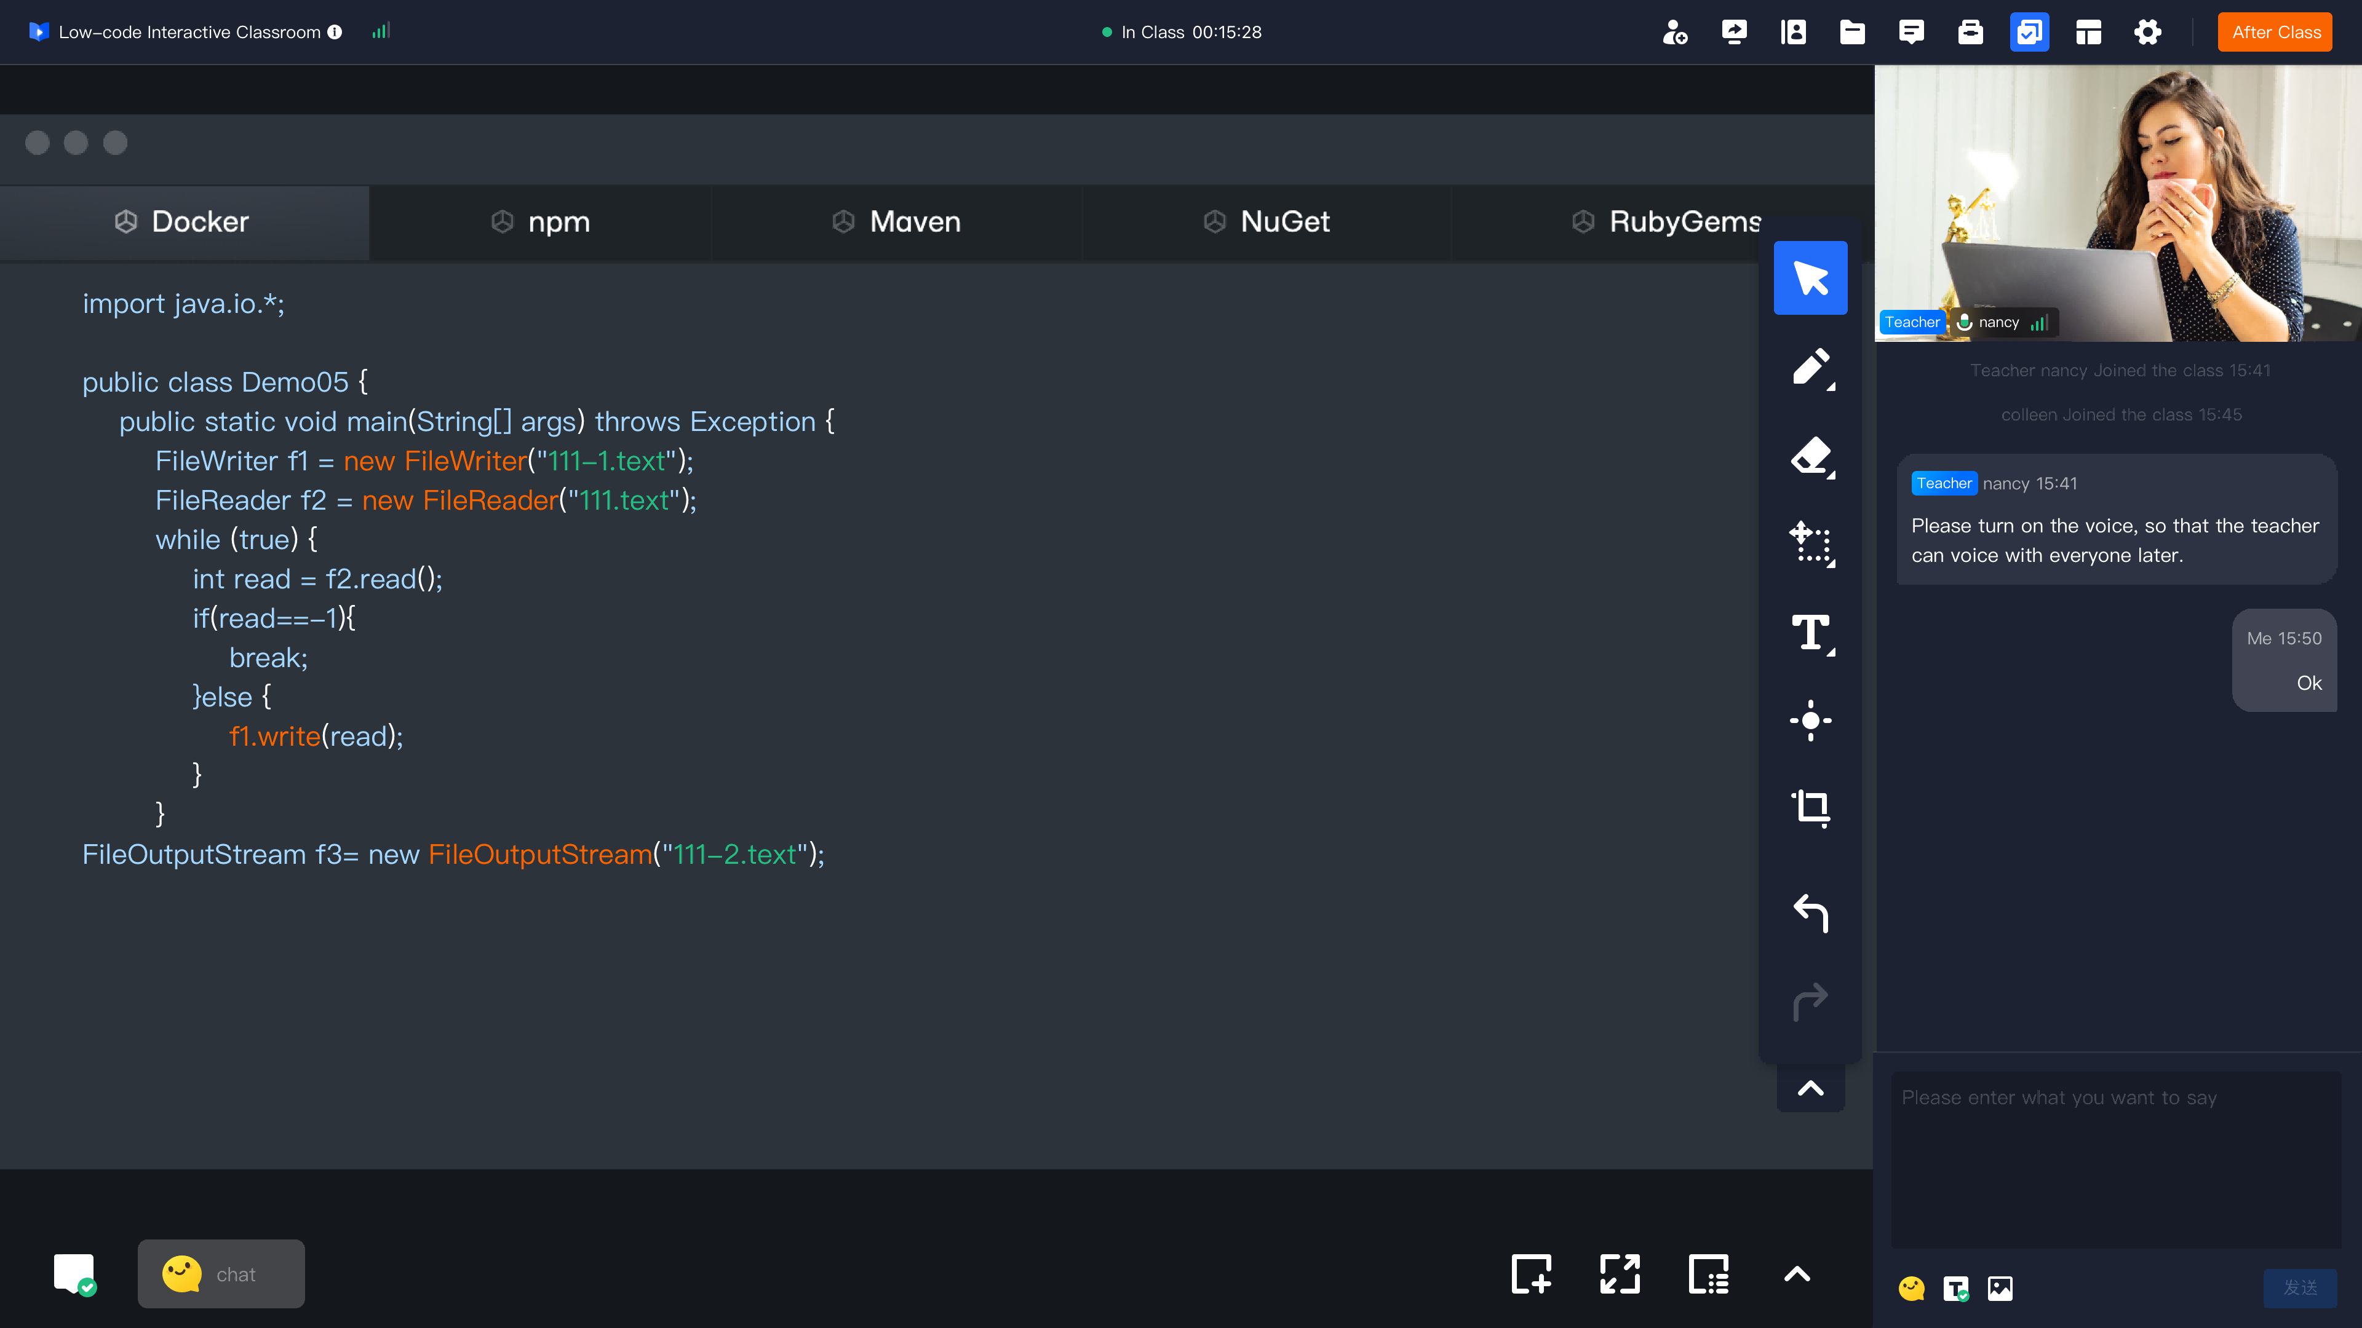Image resolution: width=2362 pixels, height=1328 pixels.
Task: Select the eraser tool
Action: coord(1810,456)
